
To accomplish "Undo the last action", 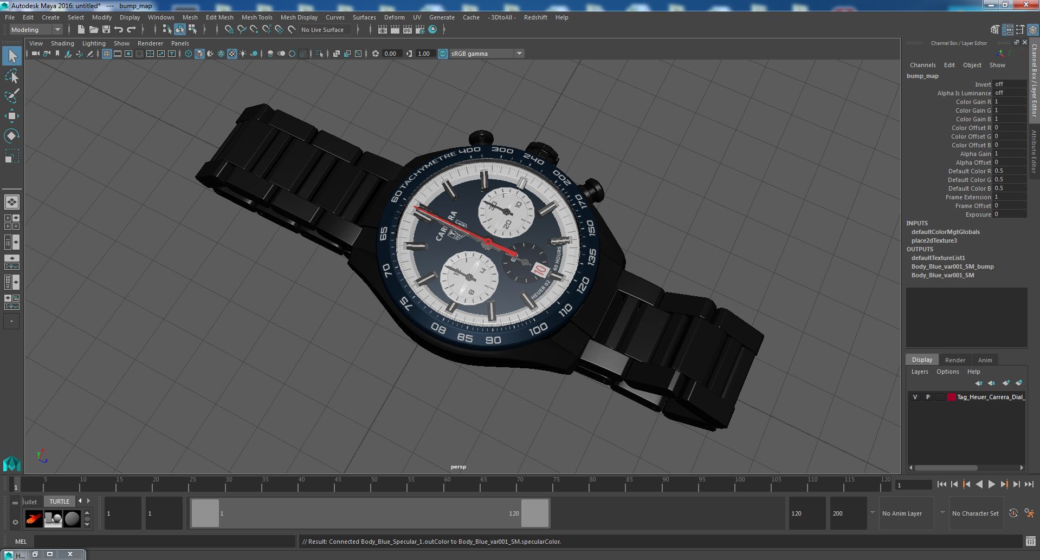I will [x=119, y=30].
